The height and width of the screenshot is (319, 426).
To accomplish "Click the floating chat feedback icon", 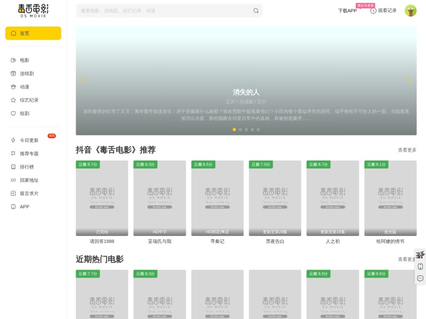I will (420, 278).
